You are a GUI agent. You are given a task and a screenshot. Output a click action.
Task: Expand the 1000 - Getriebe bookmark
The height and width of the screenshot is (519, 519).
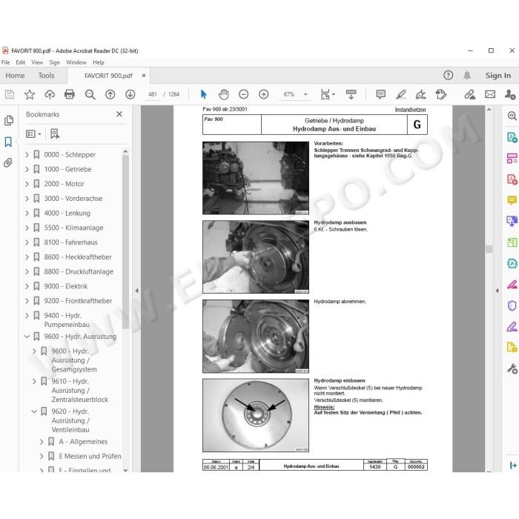pyautogui.click(x=27, y=169)
